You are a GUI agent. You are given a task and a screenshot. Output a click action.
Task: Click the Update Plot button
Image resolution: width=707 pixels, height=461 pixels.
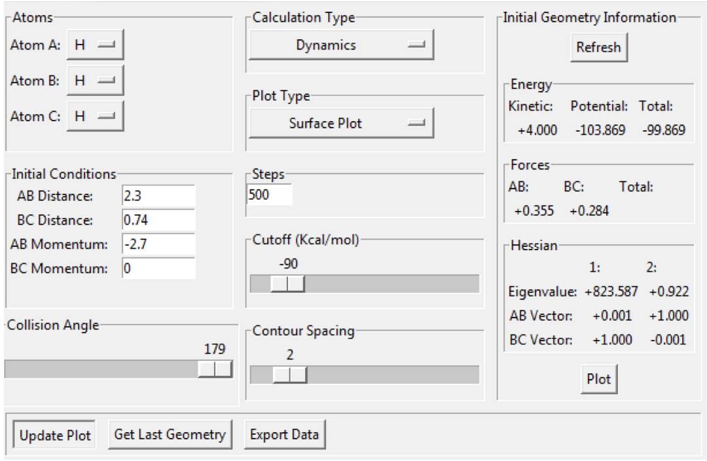54,435
